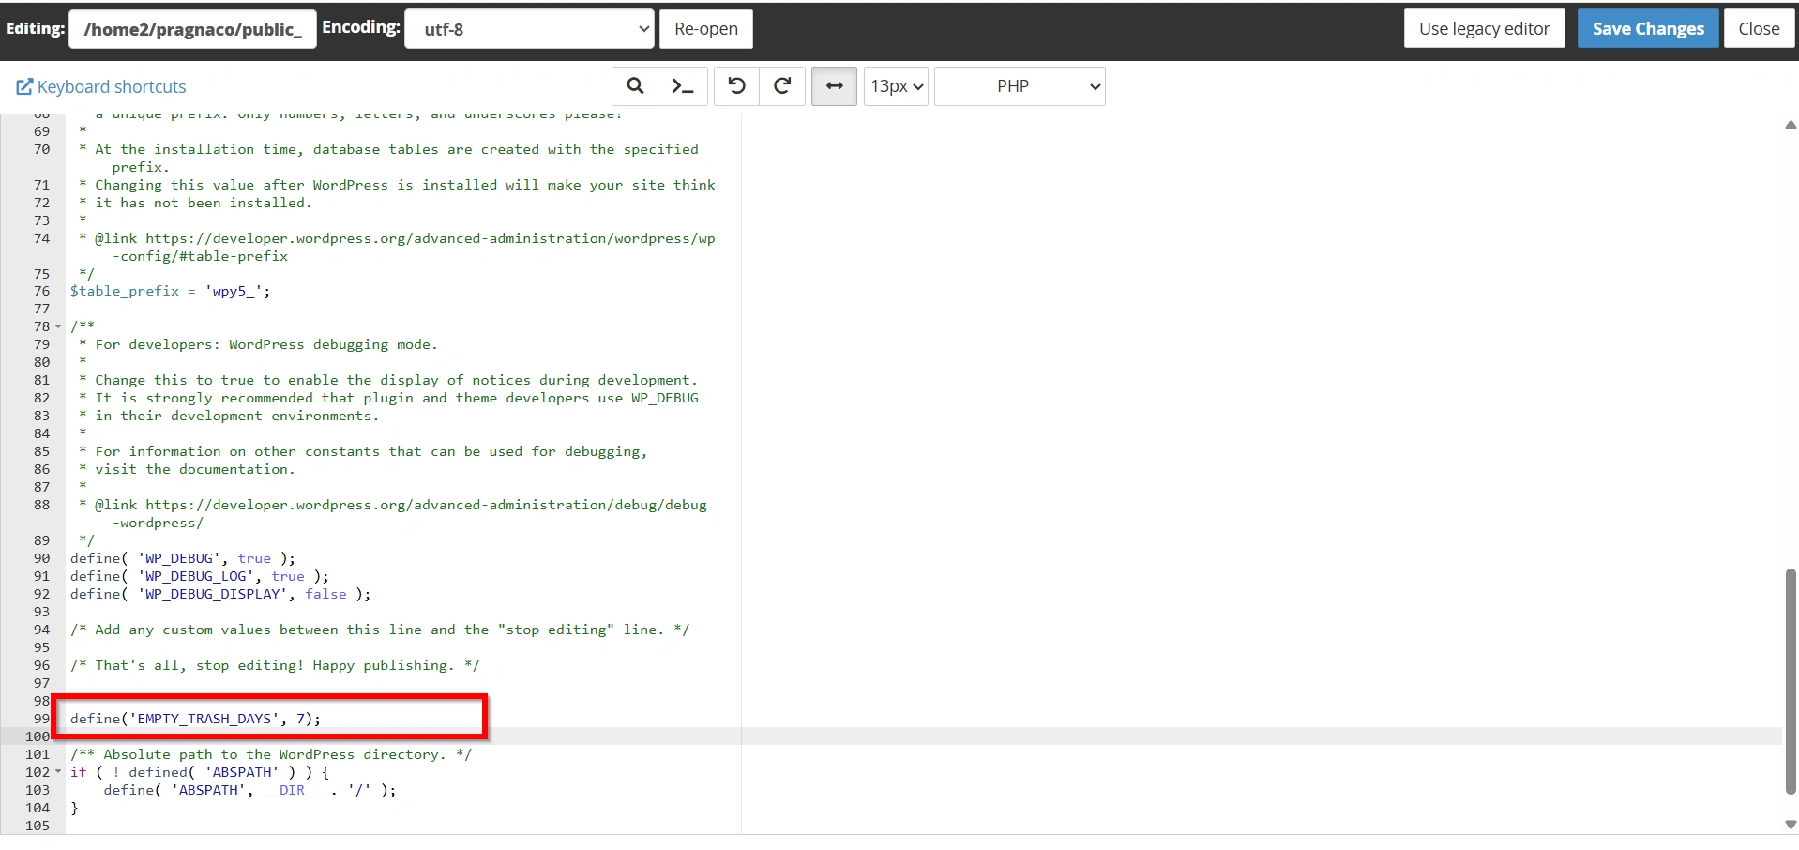Open the search tool magnifier icon
The width and height of the screenshot is (1799, 850).
635,86
